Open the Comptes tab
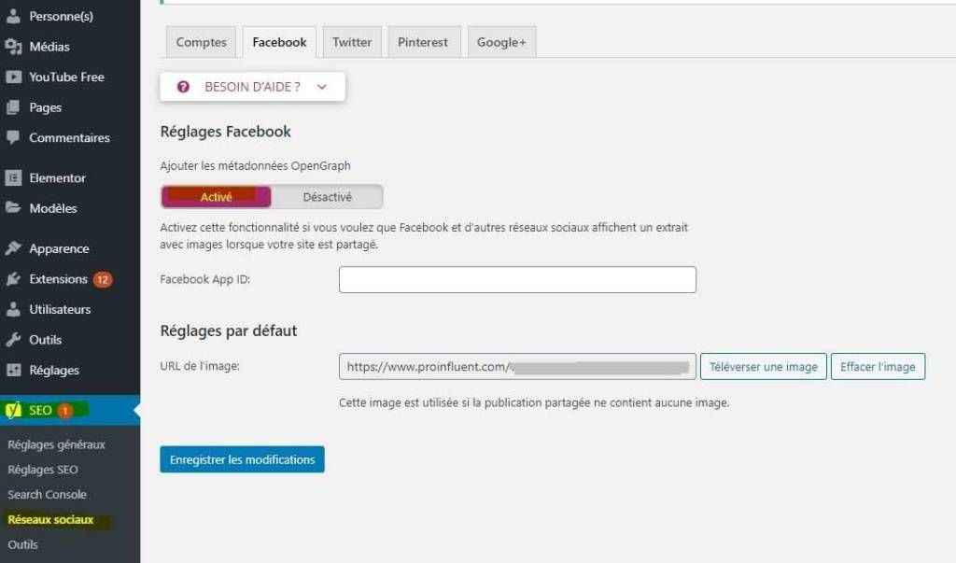This screenshot has width=956, height=563. 202,42
